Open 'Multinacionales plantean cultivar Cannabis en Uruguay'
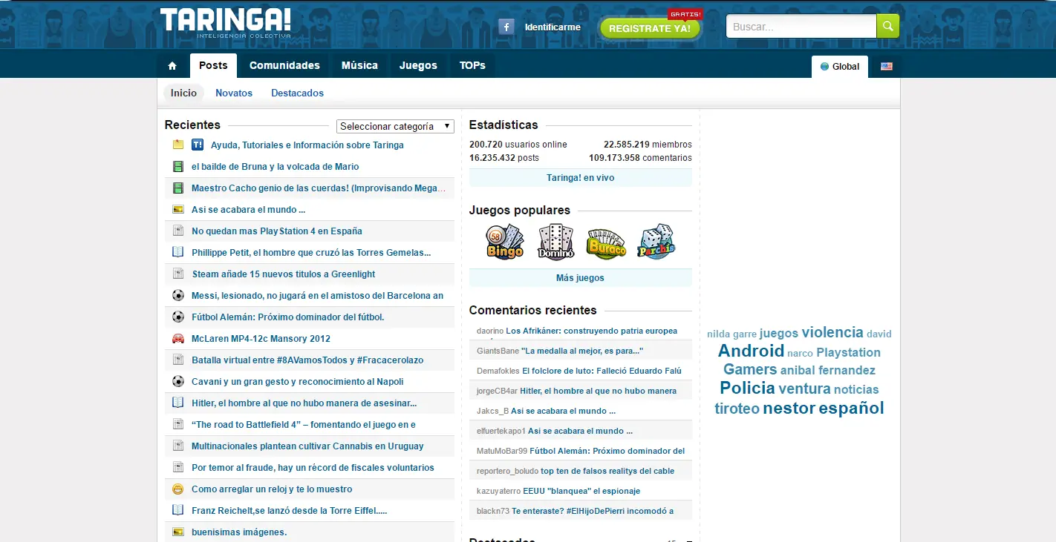Screen dimensions: 1056x542 click(x=307, y=446)
